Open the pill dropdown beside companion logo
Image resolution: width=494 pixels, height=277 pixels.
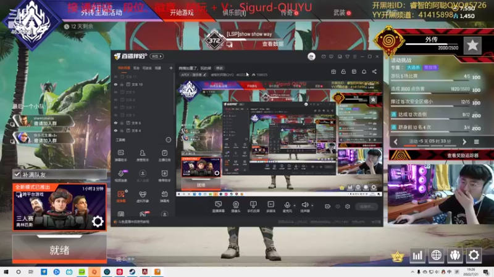point(157,56)
